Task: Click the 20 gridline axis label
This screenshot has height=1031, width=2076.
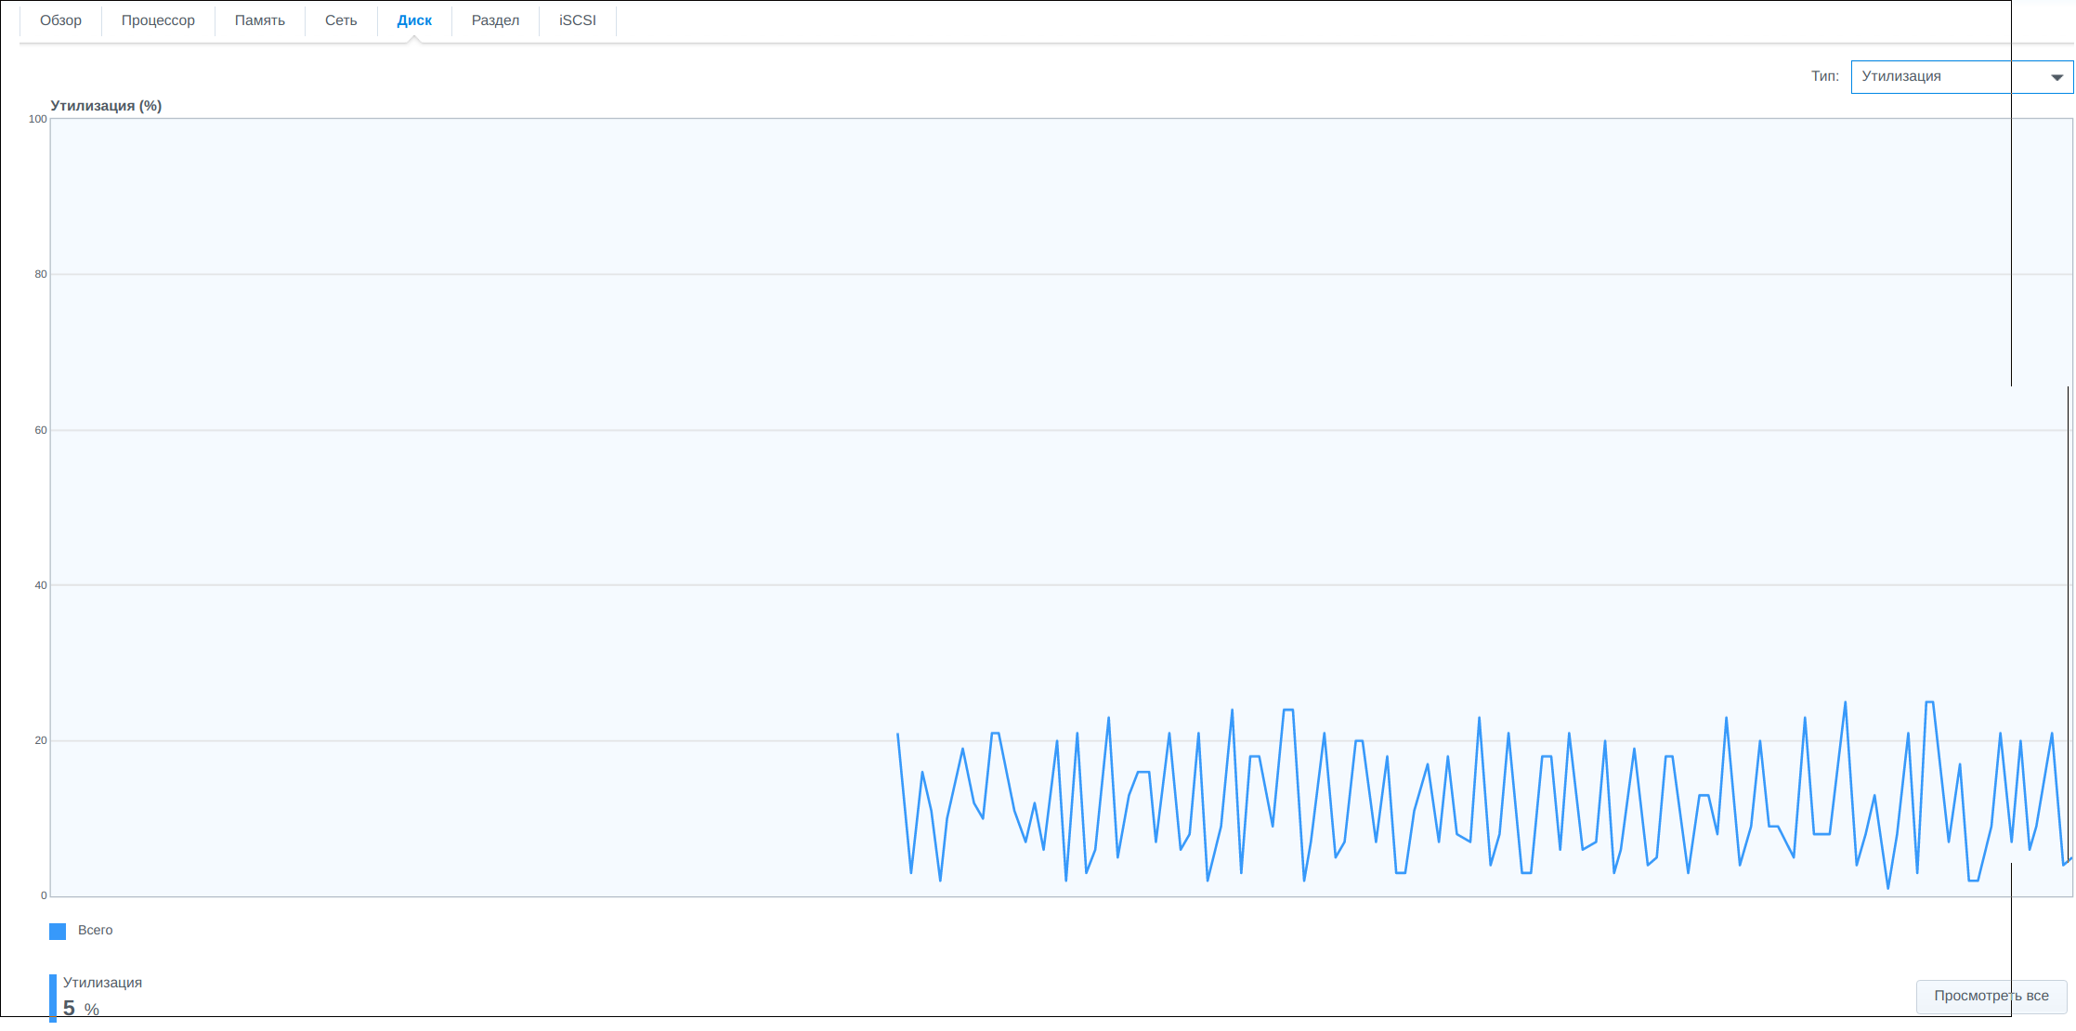Action: tap(41, 740)
